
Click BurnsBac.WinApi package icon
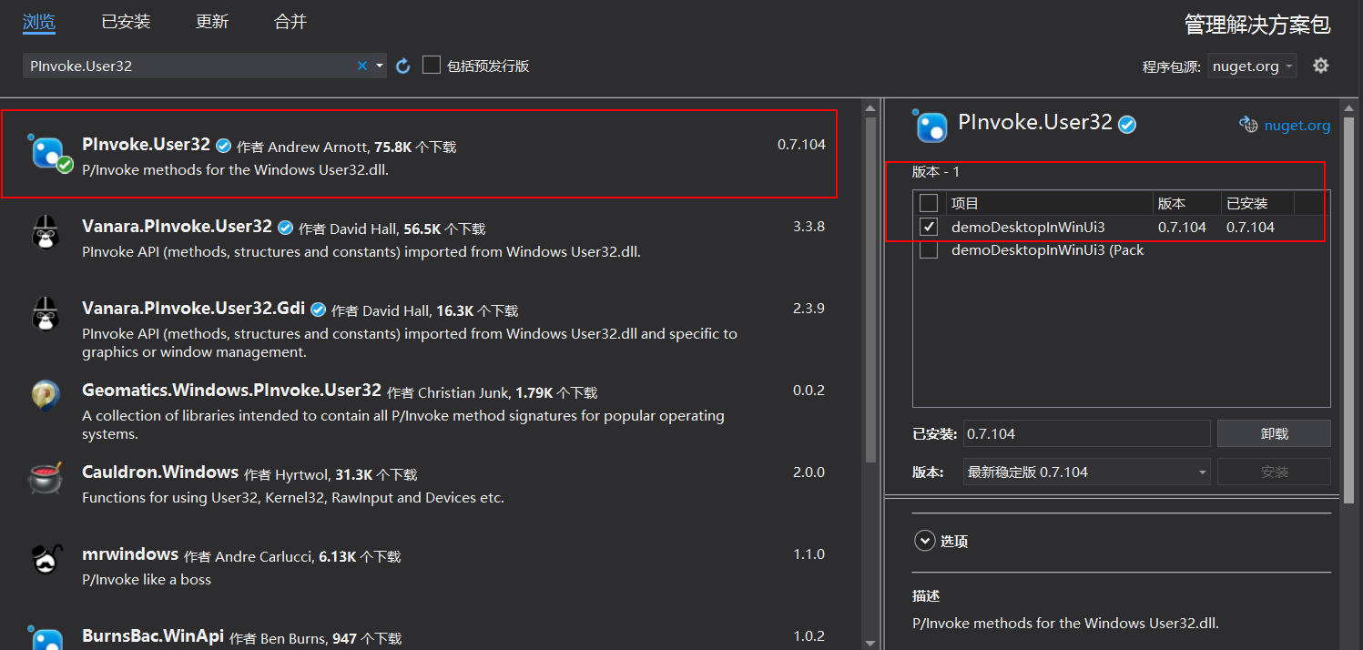click(46, 637)
